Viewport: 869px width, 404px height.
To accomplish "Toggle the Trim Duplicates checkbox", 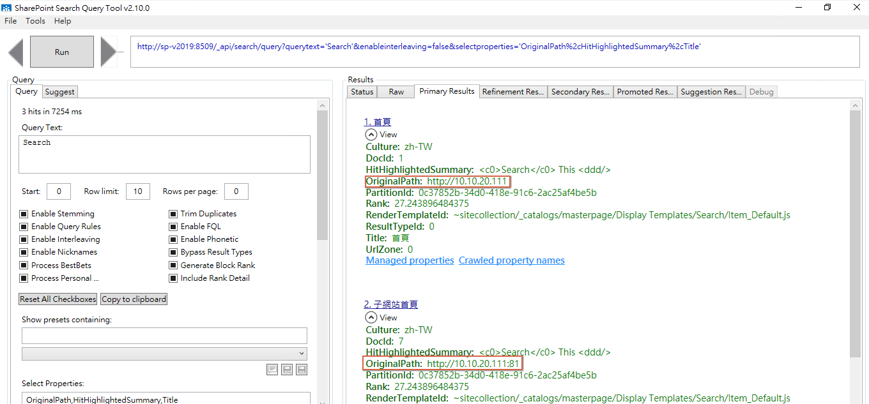I will (x=173, y=214).
